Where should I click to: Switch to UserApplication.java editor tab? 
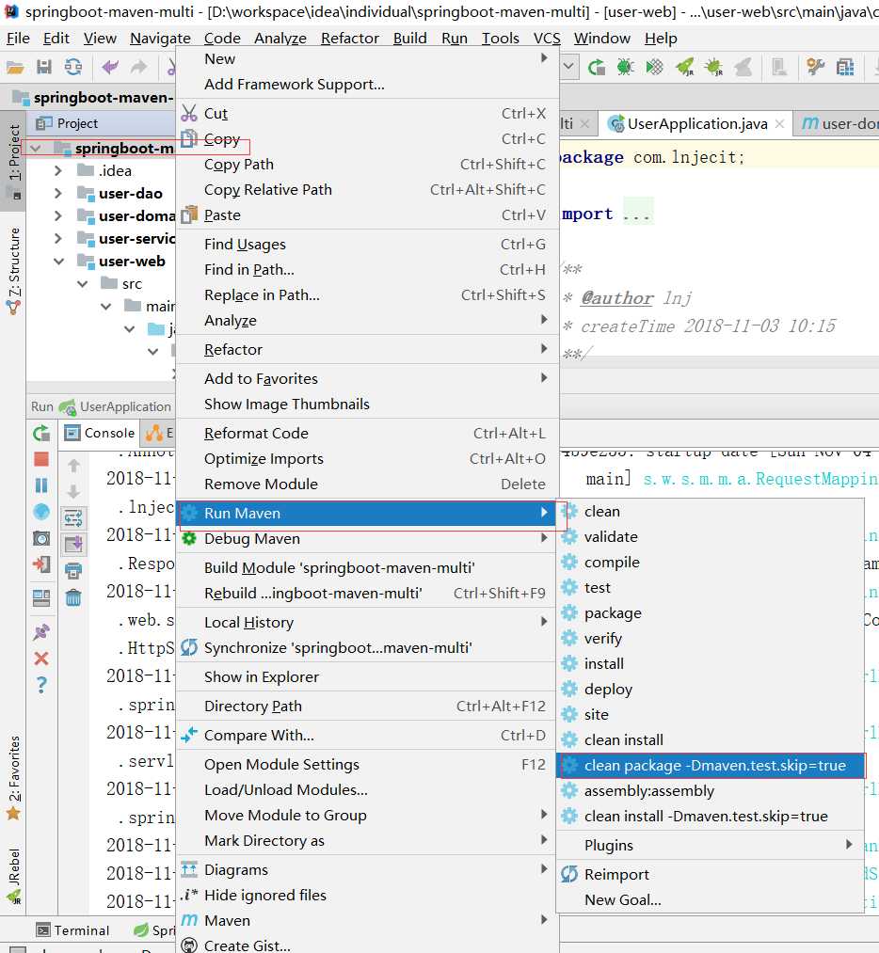tap(696, 124)
